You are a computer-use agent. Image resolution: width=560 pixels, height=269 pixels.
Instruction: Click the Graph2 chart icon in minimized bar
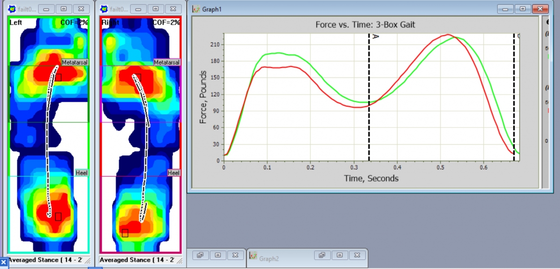(x=252, y=256)
